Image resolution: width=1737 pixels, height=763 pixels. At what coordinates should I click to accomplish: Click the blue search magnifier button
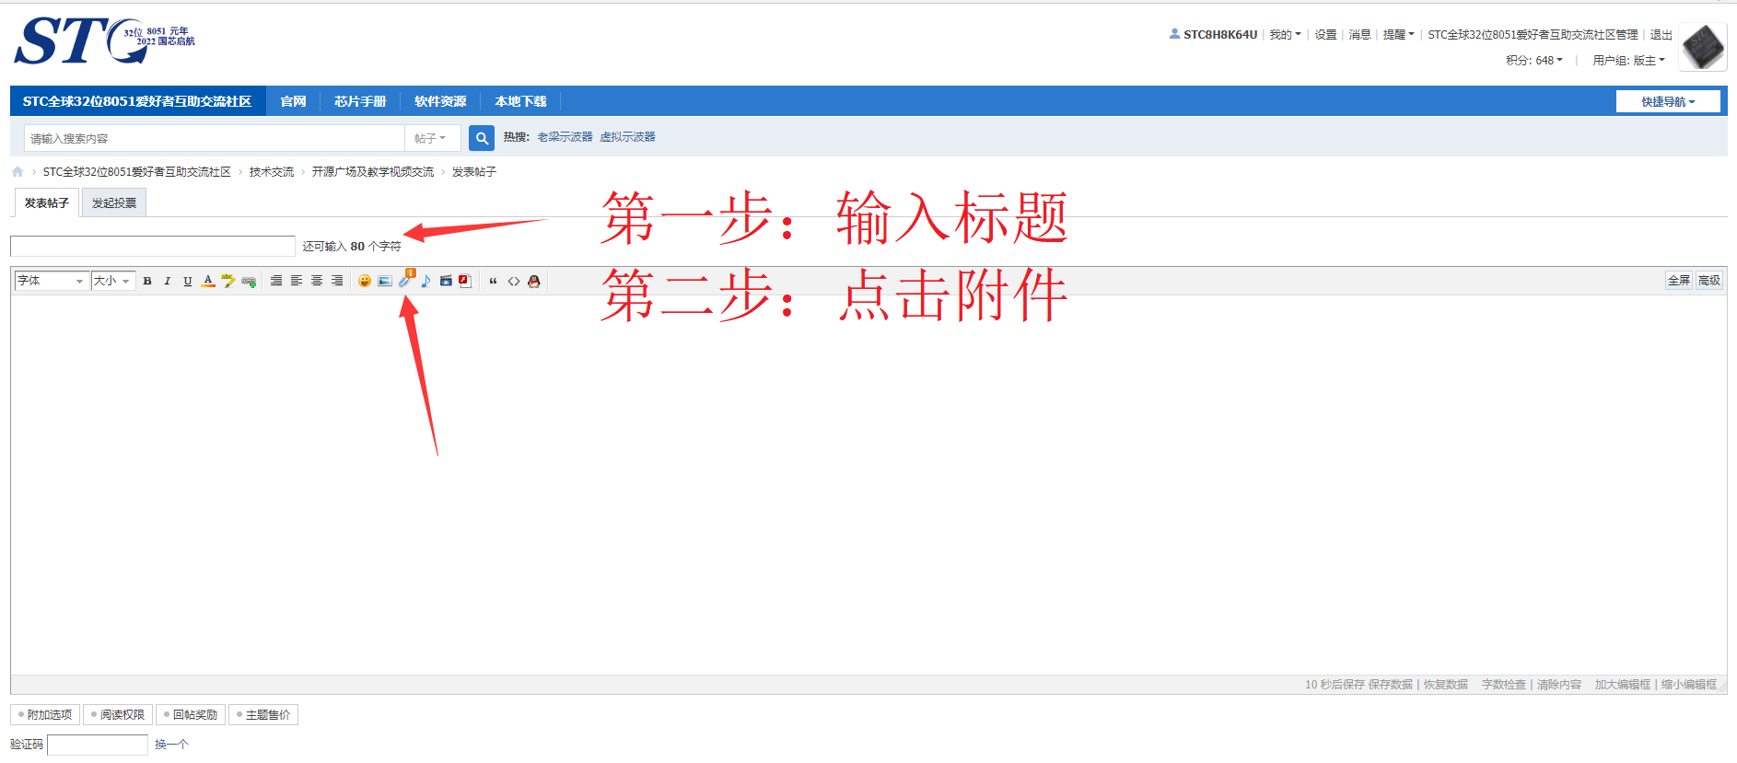point(482,138)
